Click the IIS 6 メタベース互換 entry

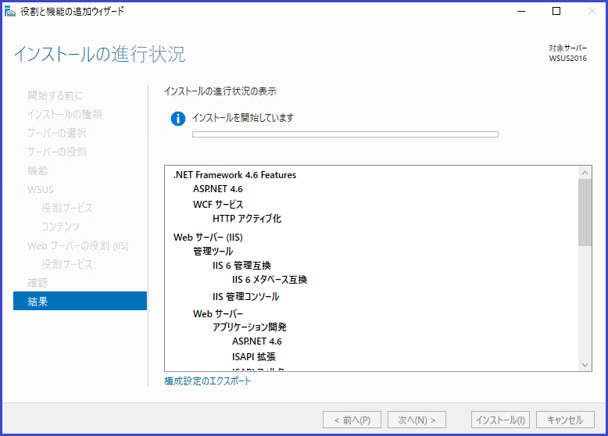coord(270,280)
